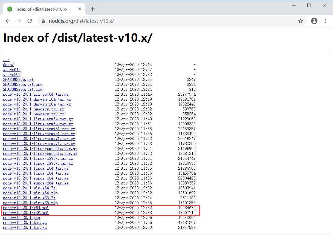Download node-v10.20.1-linux-x64.tar.gz
This screenshot has width=333, height=239.
[36, 168]
